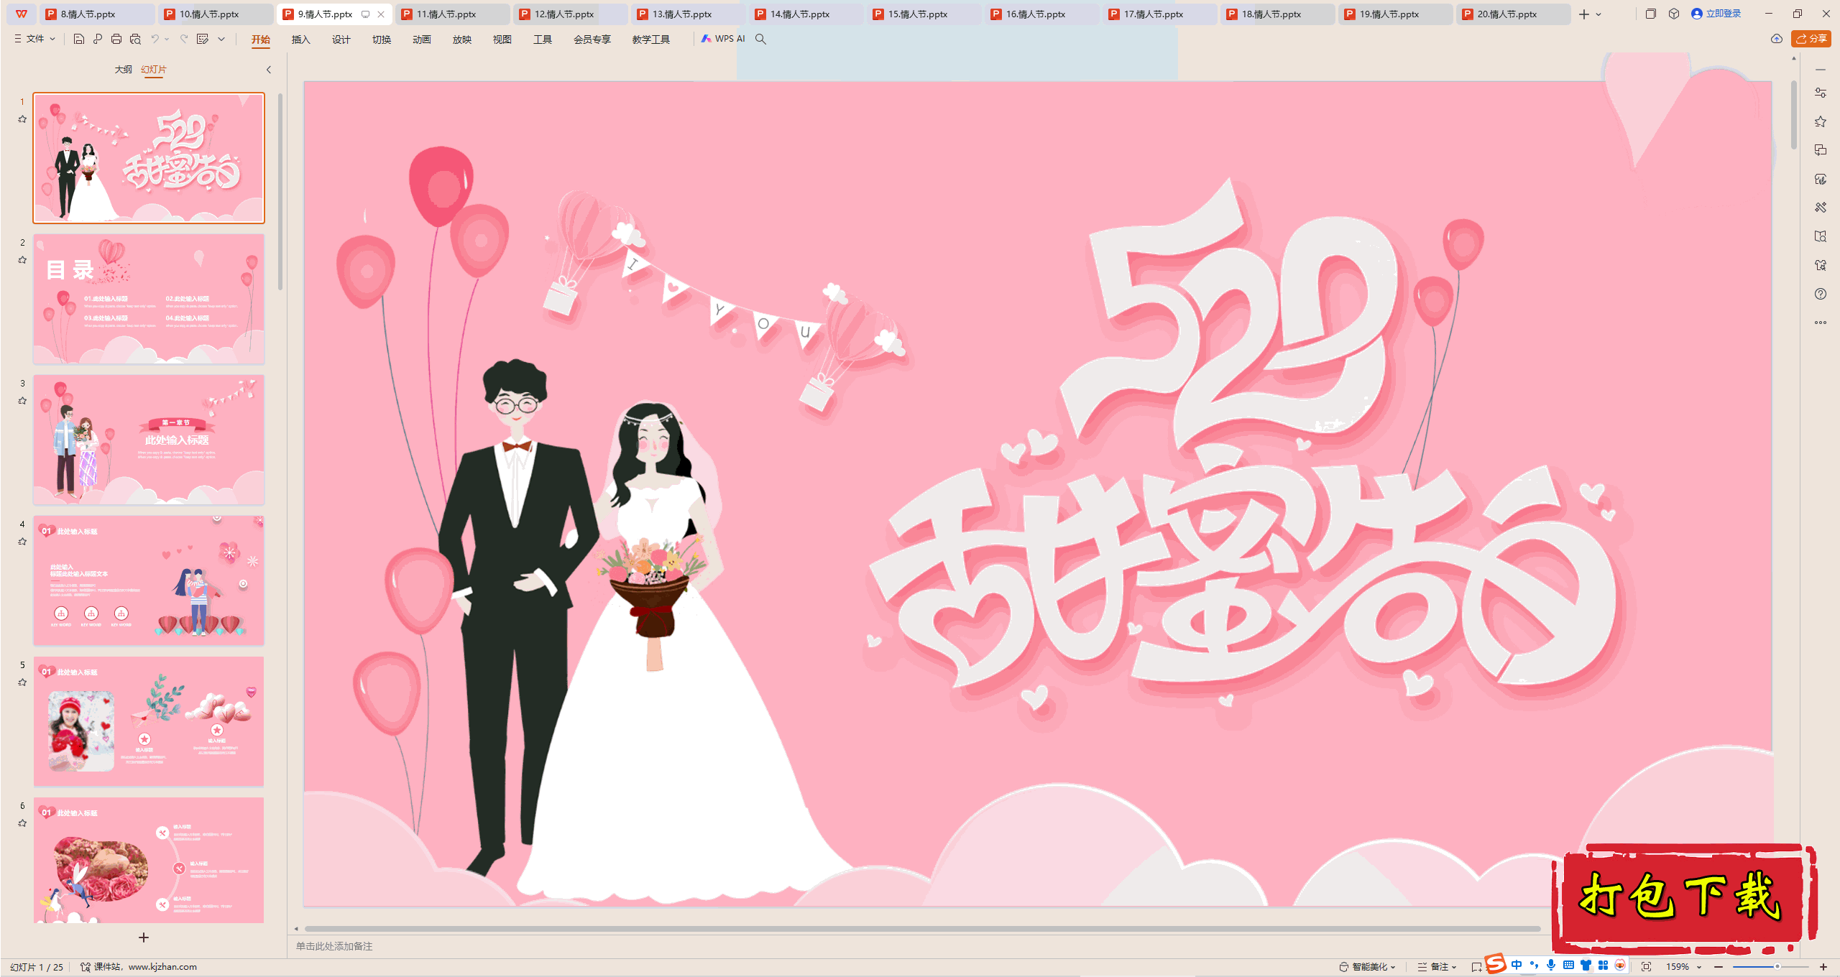Click the more options dots in sidebar
1840x977 pixels.
(1821, 323)
